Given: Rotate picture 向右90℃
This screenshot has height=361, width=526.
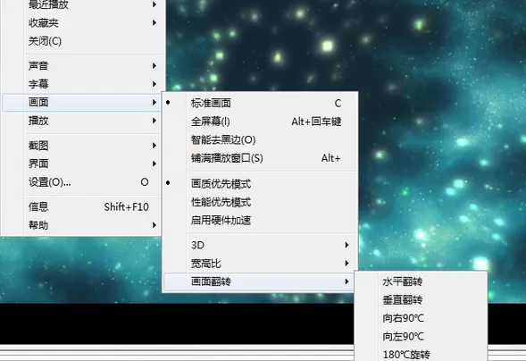Looking at the screenshot, I should point(421,318).
